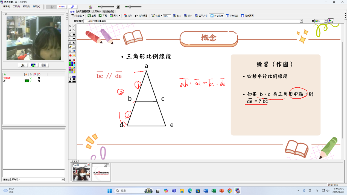Select the hollow ellipse tool

coord(70,39)
